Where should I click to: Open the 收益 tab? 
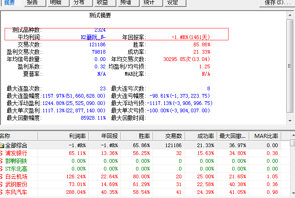103,3
